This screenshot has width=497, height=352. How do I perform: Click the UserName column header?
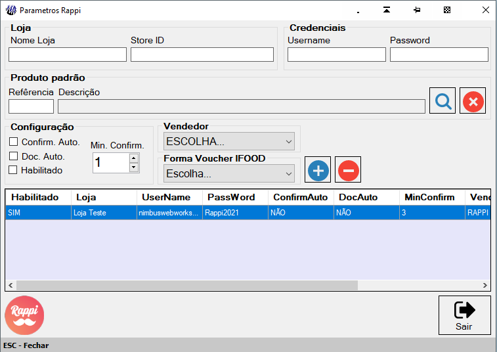[169, 197]
